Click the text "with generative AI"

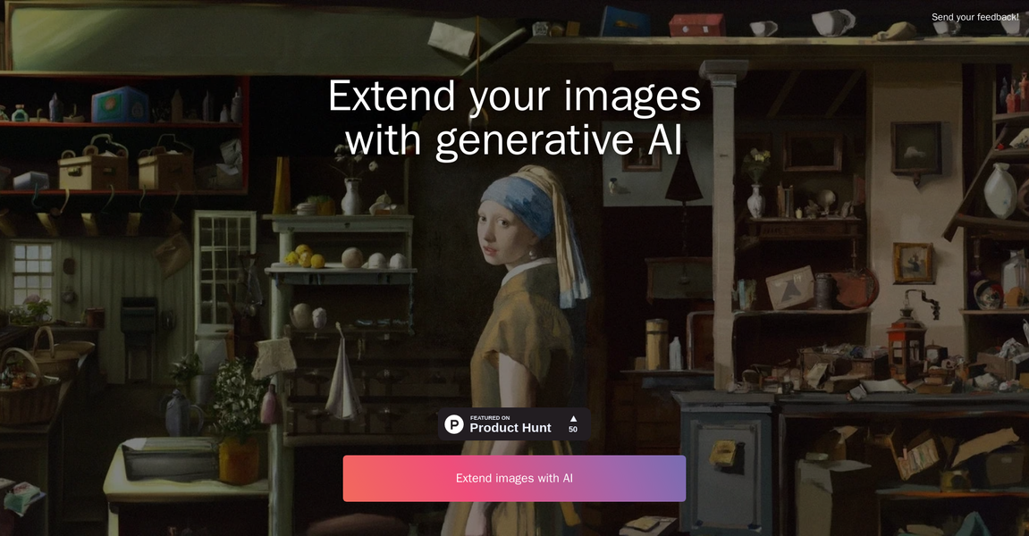[x=514, y=141]
